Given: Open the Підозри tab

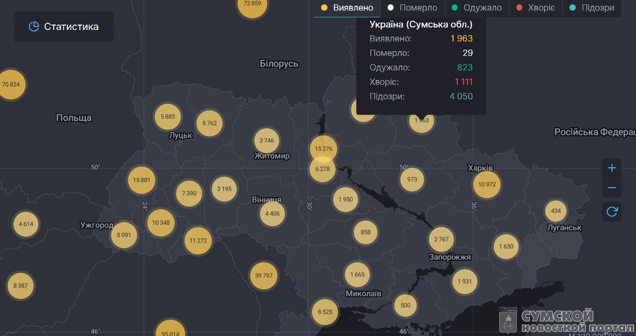Looking at the screenshot, I should [592, 8].
